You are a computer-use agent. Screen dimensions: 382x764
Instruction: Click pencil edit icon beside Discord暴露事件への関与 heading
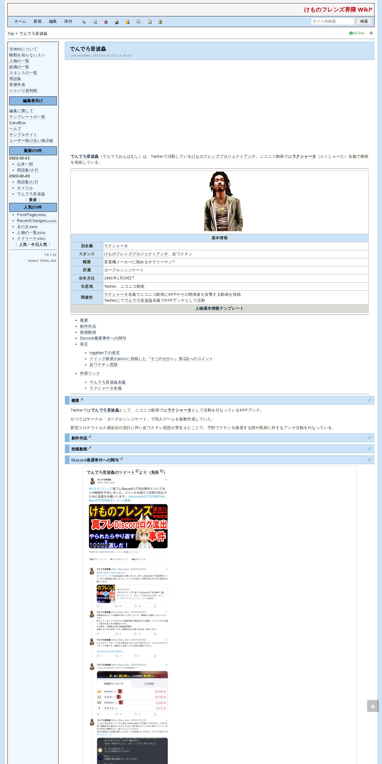coord(121,459)
